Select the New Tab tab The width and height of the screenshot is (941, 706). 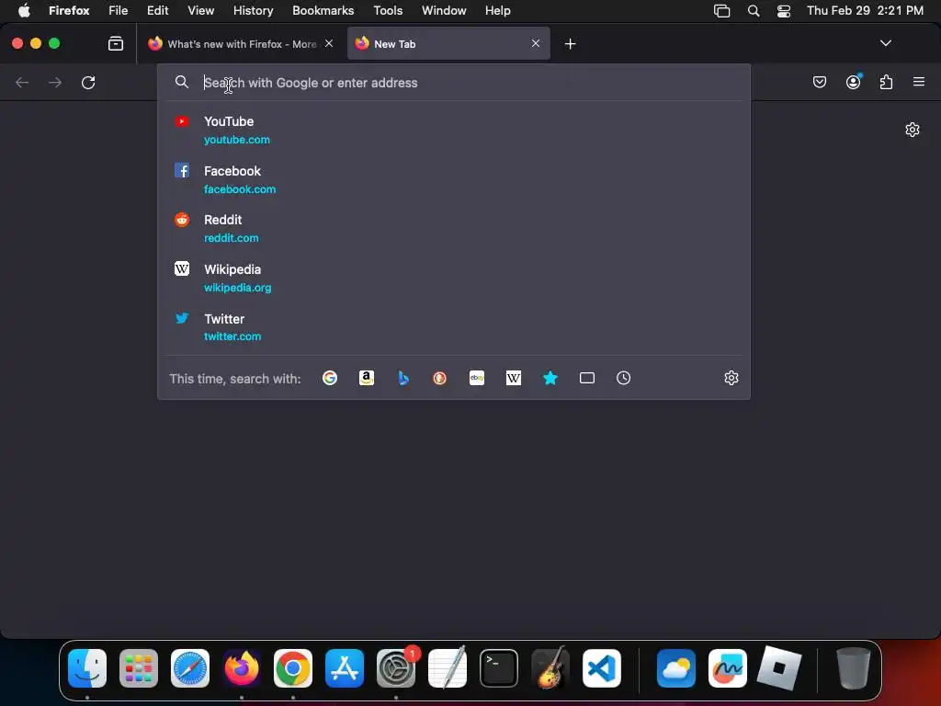click(448, 43)
